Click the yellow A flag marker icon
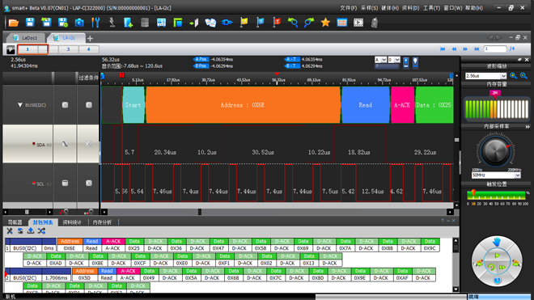The height and width of the screenshot is (300, 534). 244,23
